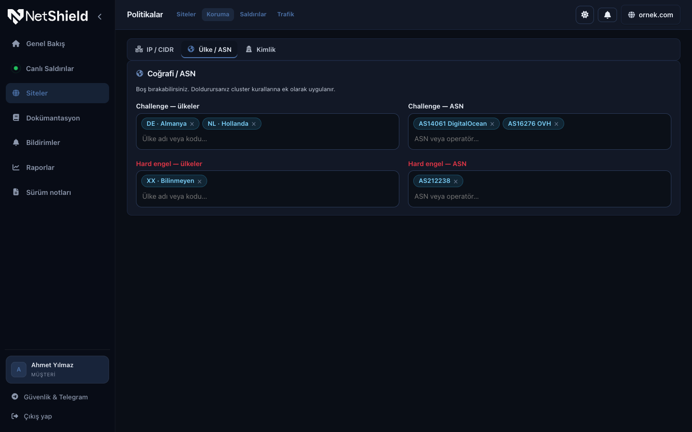Click the Bildirimler bell icon in the sidebar

point(16,143)
